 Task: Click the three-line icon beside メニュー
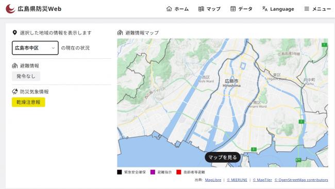tap(307, 9)
